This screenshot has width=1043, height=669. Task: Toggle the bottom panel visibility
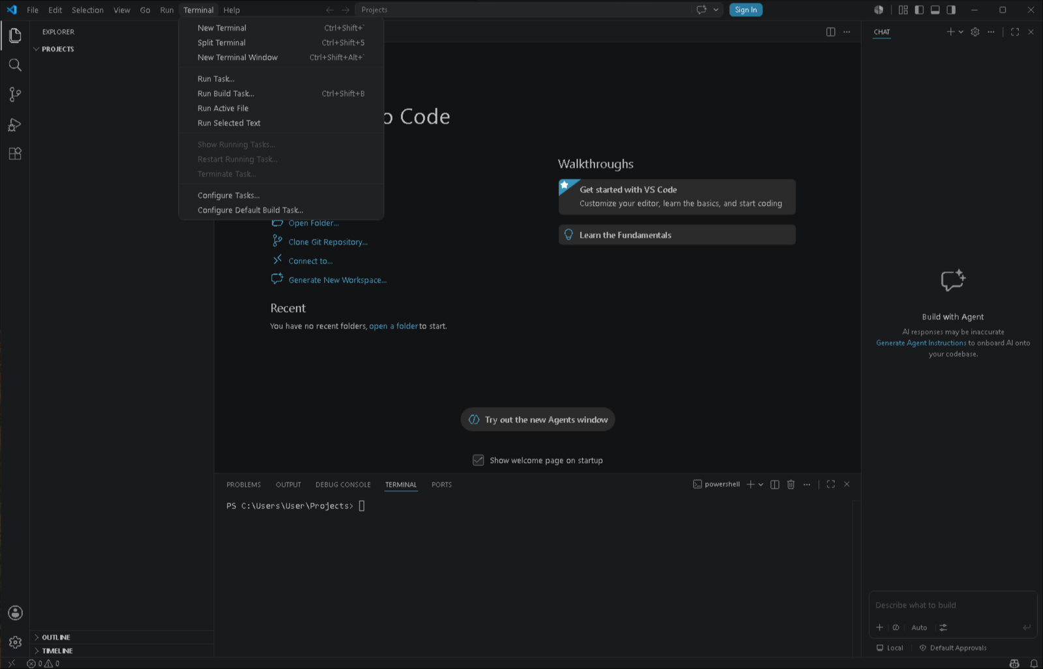(x=935, y=10)
